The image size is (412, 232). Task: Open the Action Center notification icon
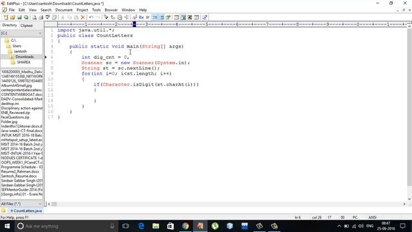pos(403,226)
